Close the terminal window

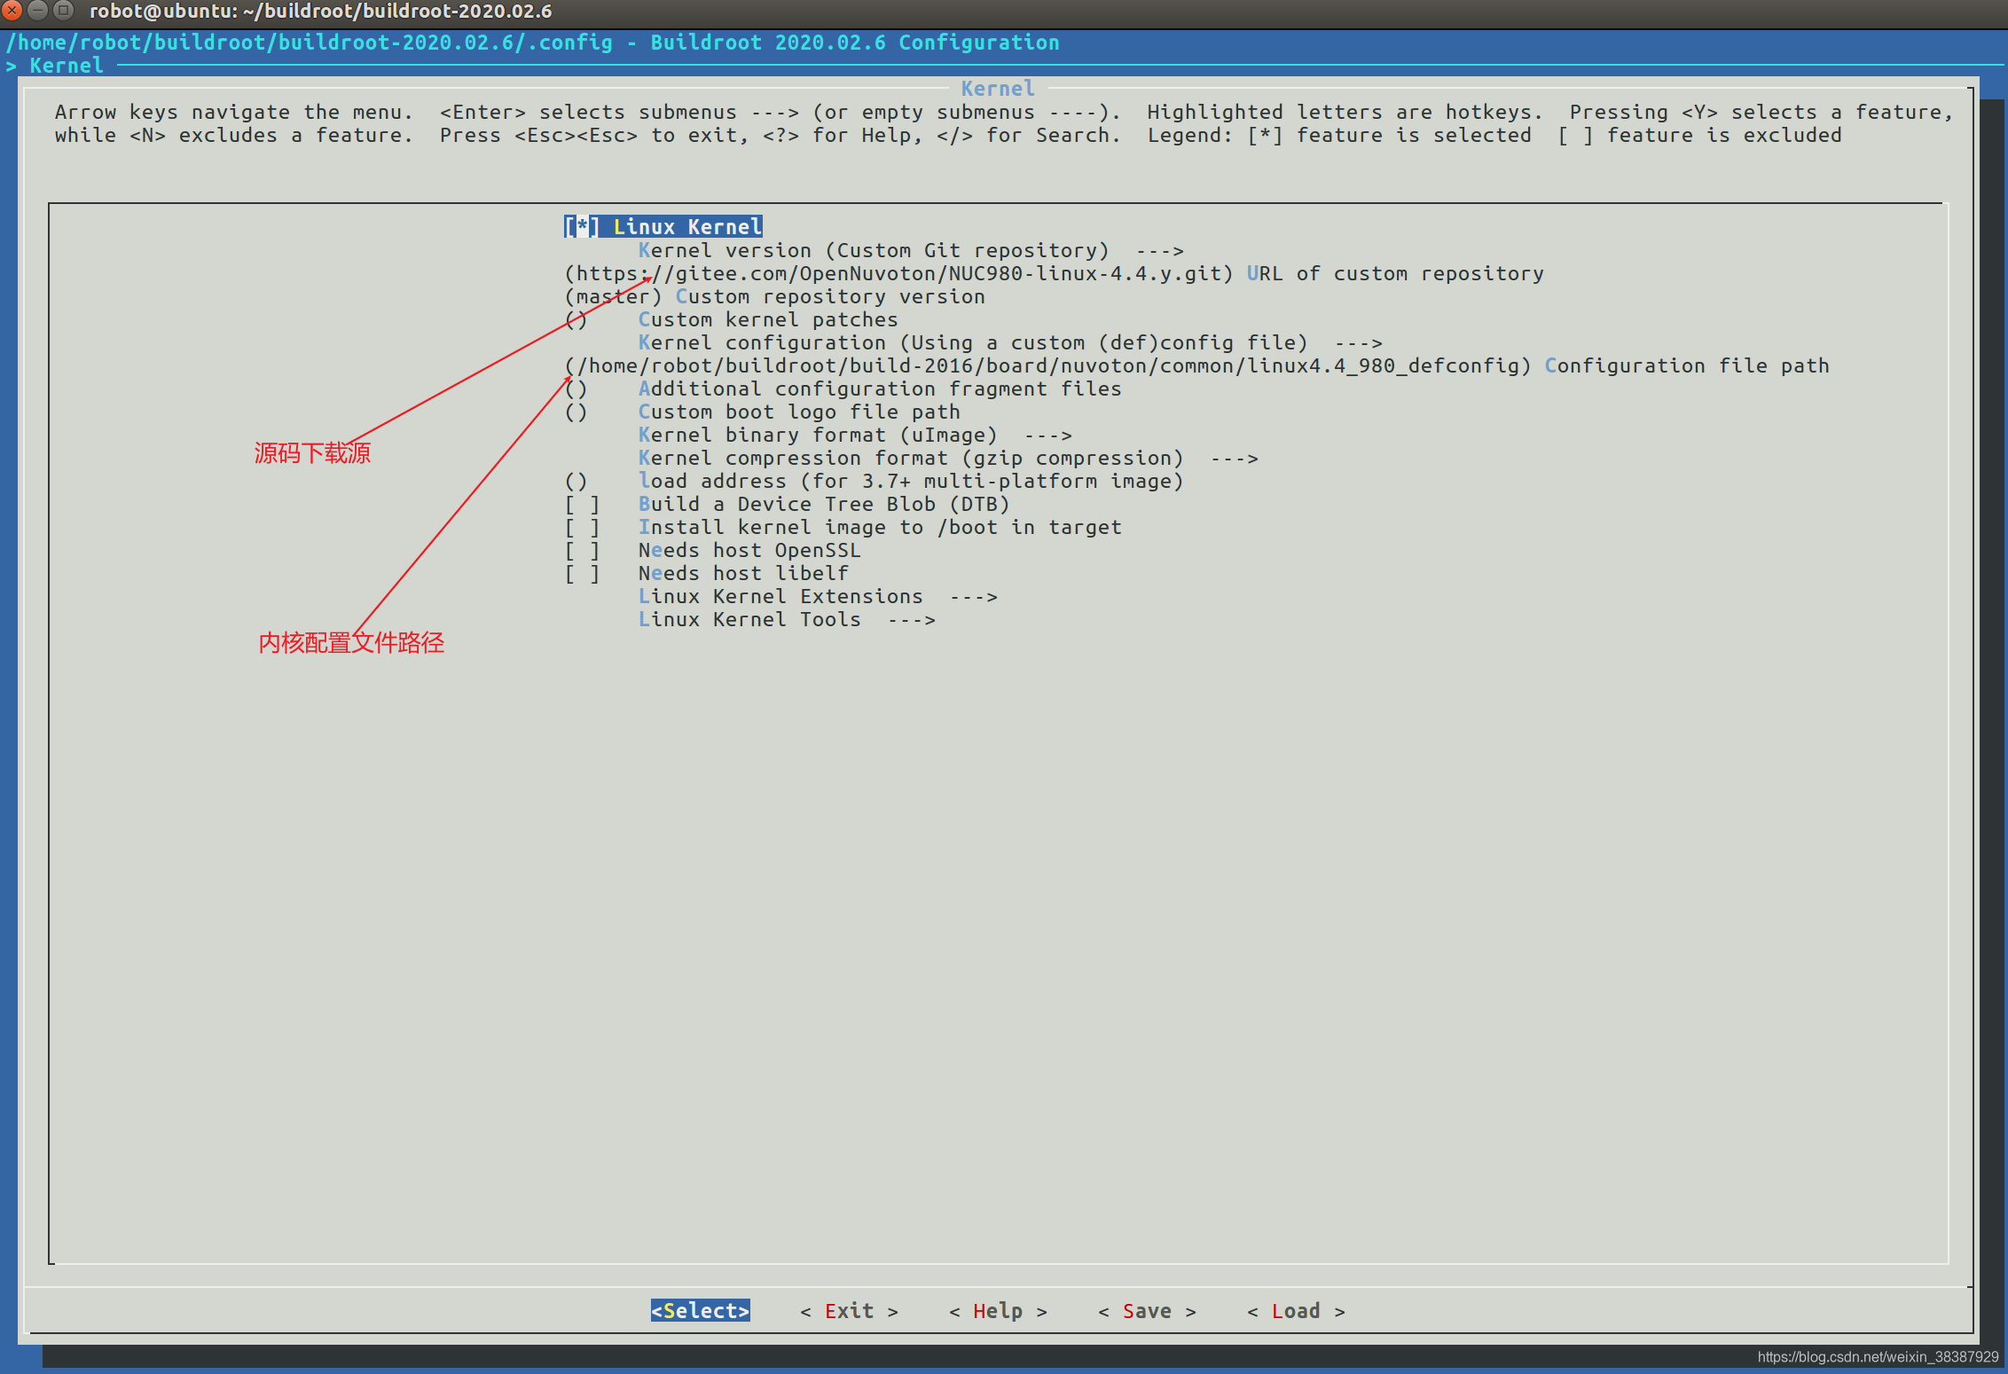click(x=12, y=11)
